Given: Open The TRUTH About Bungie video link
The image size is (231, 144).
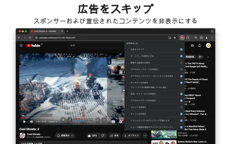Looking at the screenshot, I should (197, 65).
